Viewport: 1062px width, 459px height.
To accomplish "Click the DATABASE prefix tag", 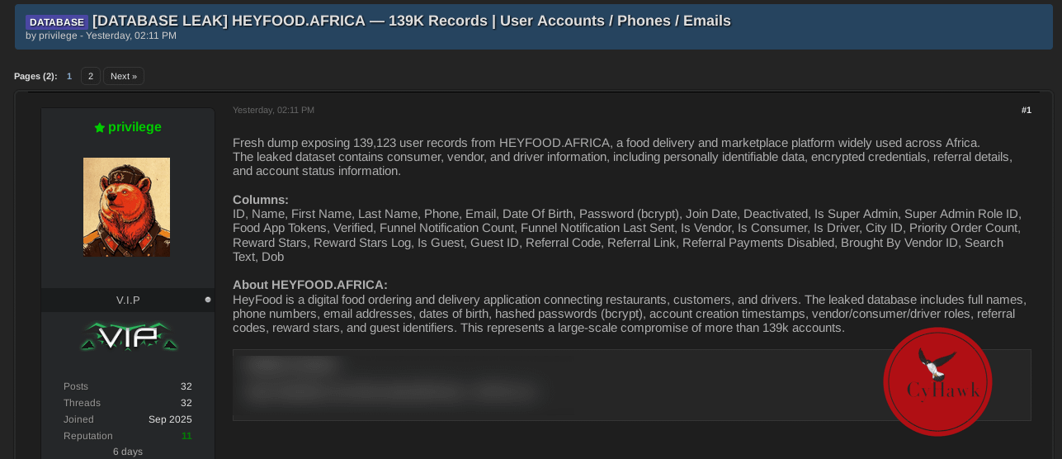I will coord(57,22).
